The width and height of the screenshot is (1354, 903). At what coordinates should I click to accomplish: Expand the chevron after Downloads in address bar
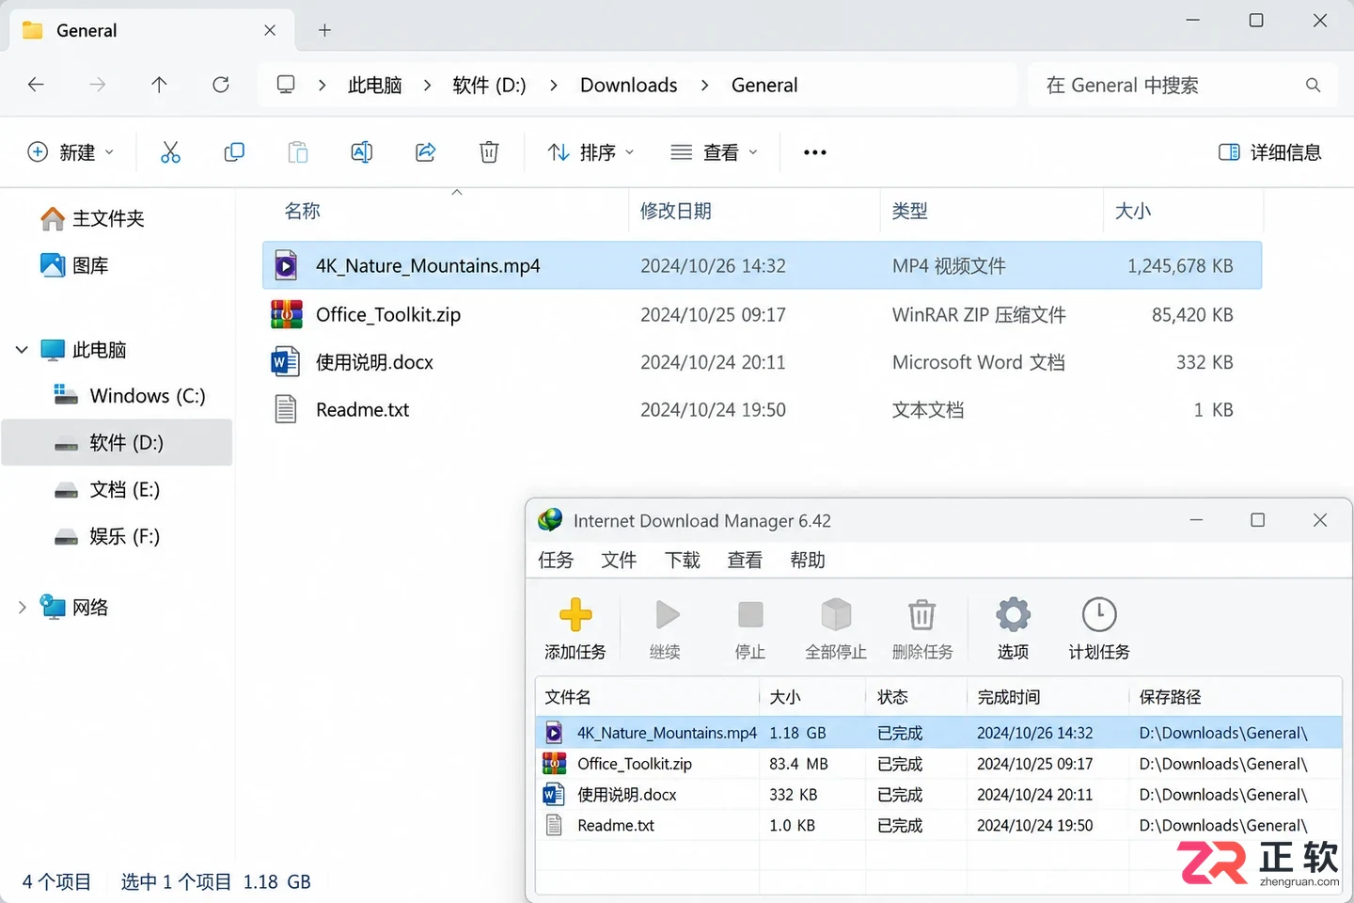point(704,86)
